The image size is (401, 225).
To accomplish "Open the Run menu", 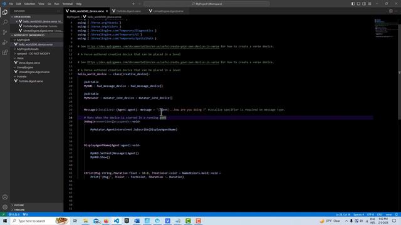I will 56,4.
